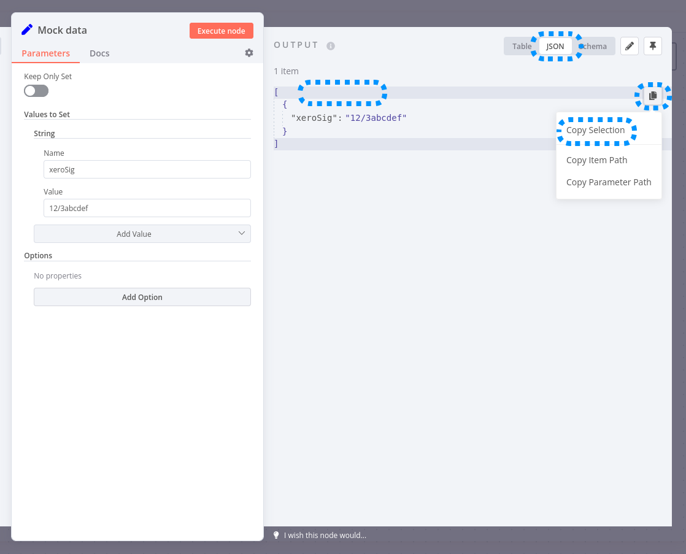Open the Add Value dropdown
This screenshot has height=554, width=686.
[x=142, y=234]
